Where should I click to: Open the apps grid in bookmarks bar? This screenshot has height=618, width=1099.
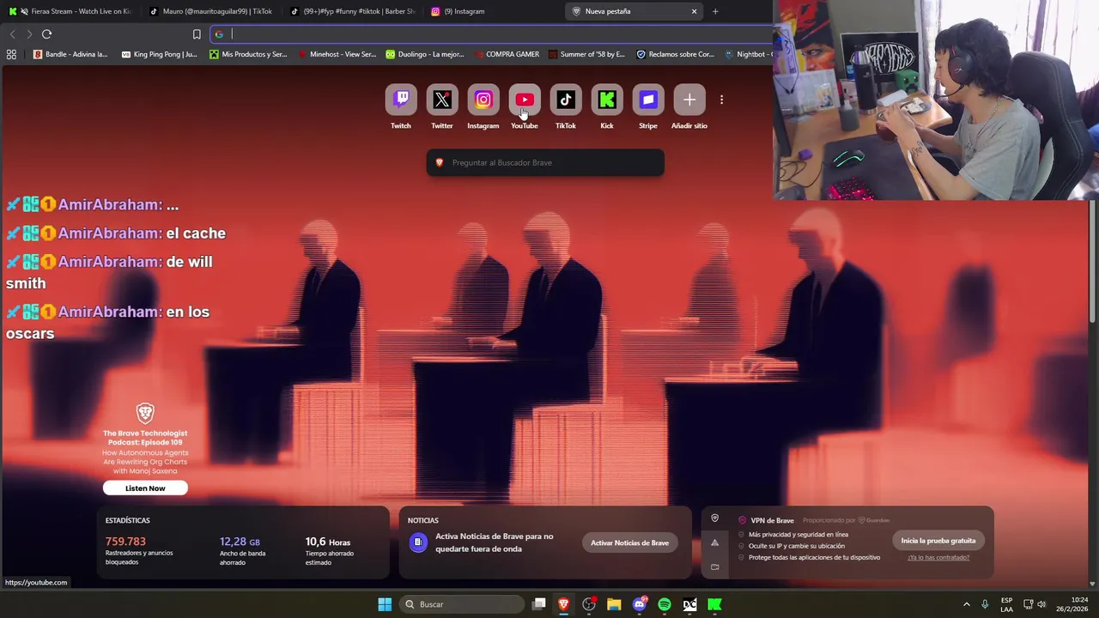pos(11,54)
